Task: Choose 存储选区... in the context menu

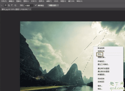Action: click(101, 61)
